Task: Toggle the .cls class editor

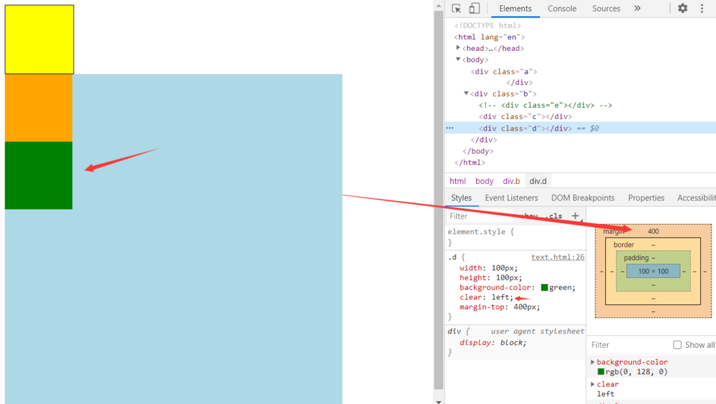Action: (x=556, y=216)
